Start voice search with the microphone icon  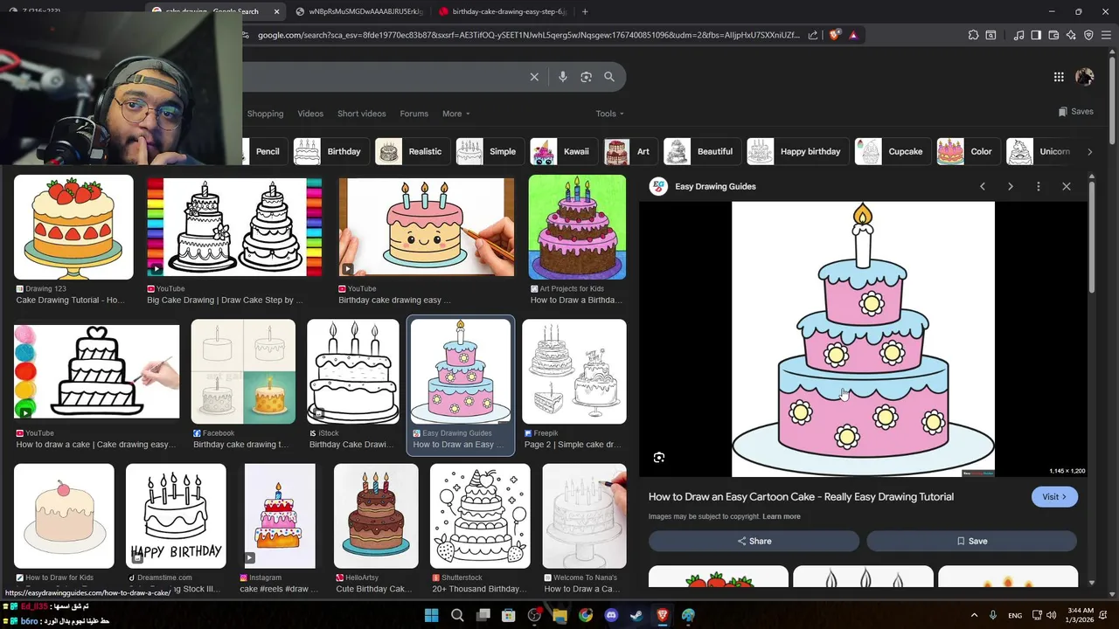tap(563, 77)
